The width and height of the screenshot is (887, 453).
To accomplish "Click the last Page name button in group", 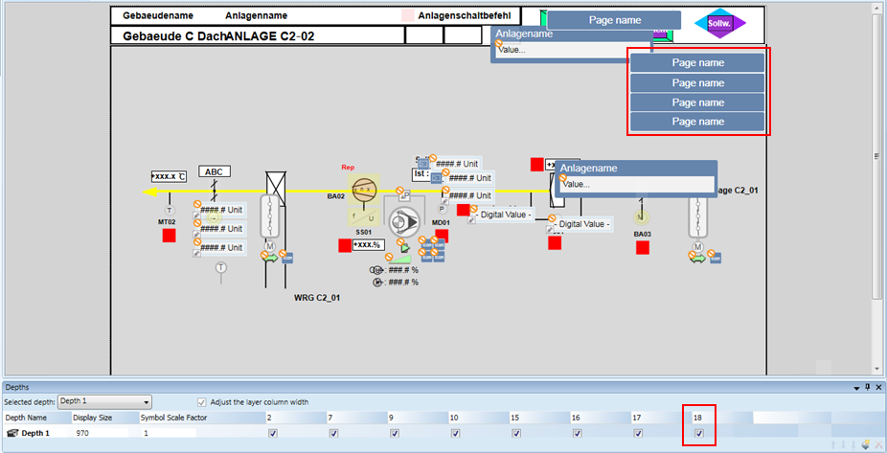I will click(x=697, y=122).
